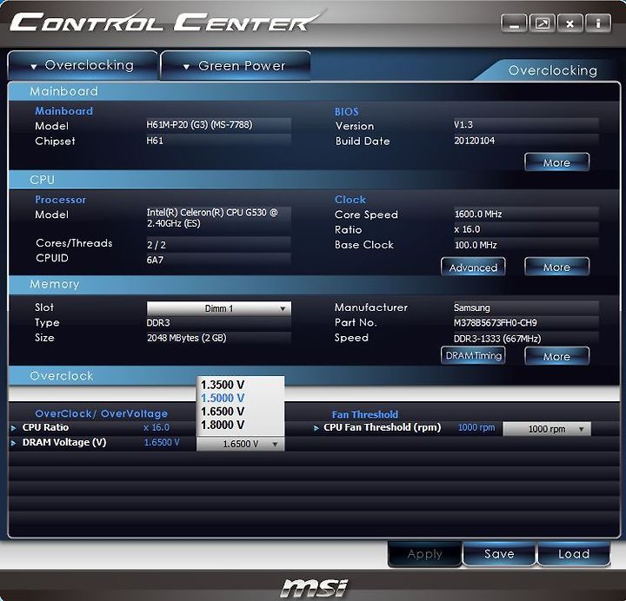Click the Mainboard section header
The image size is (626, 601).
tap(63, 91)
